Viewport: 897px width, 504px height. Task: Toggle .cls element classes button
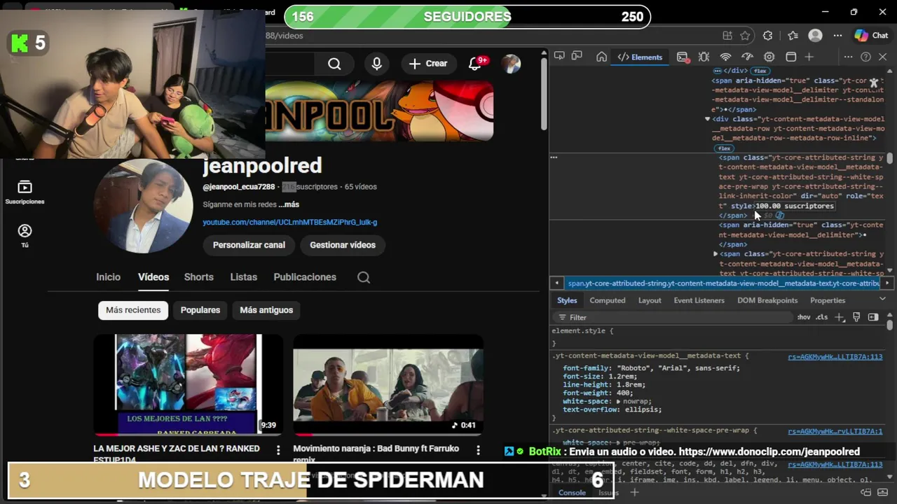(821, 317)
